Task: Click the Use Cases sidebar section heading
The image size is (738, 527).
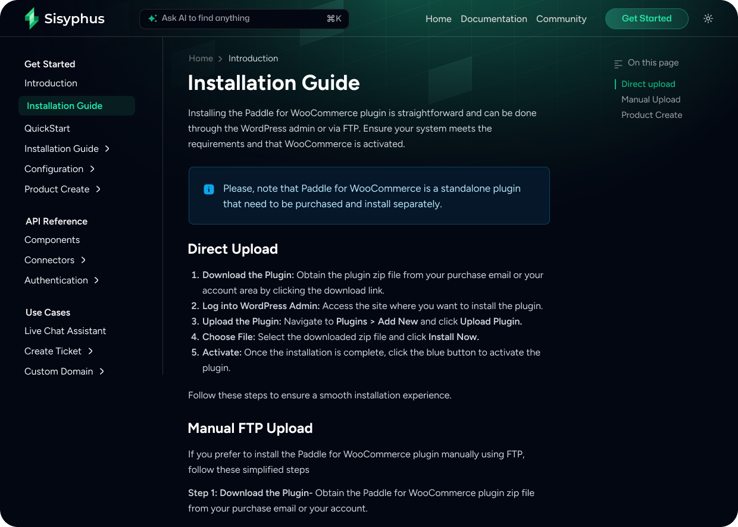Action: point(48,313)
